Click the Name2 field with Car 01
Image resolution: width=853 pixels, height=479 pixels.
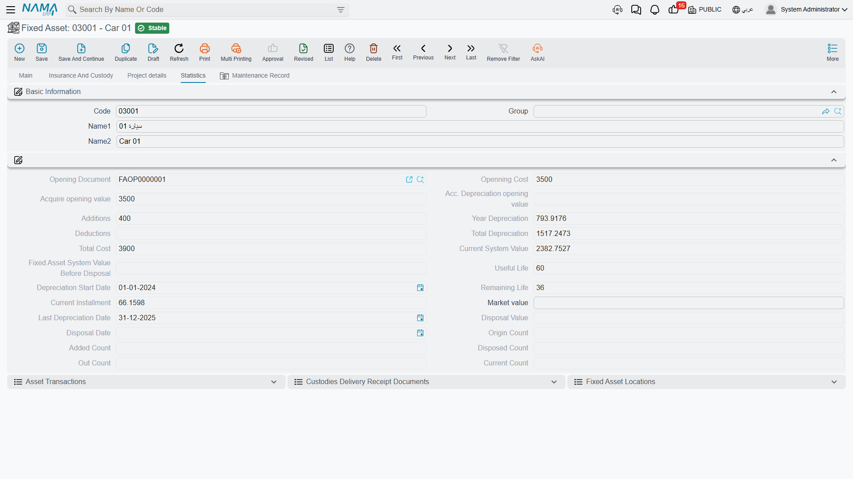tap(480, 141)
